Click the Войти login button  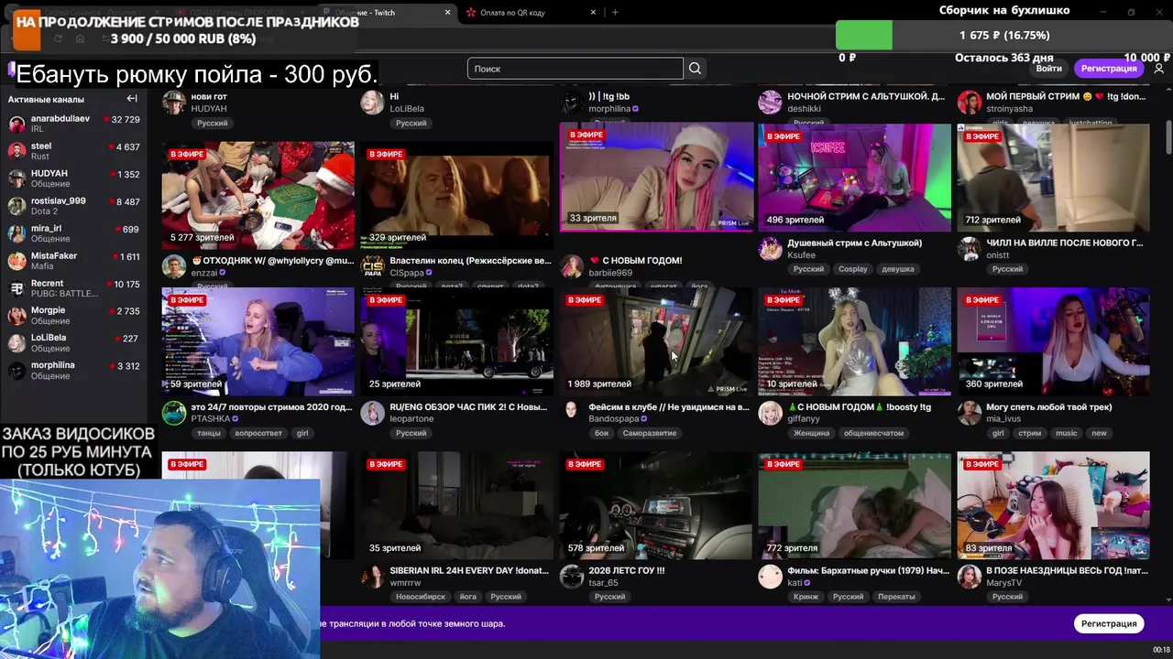coord(1048,69)
